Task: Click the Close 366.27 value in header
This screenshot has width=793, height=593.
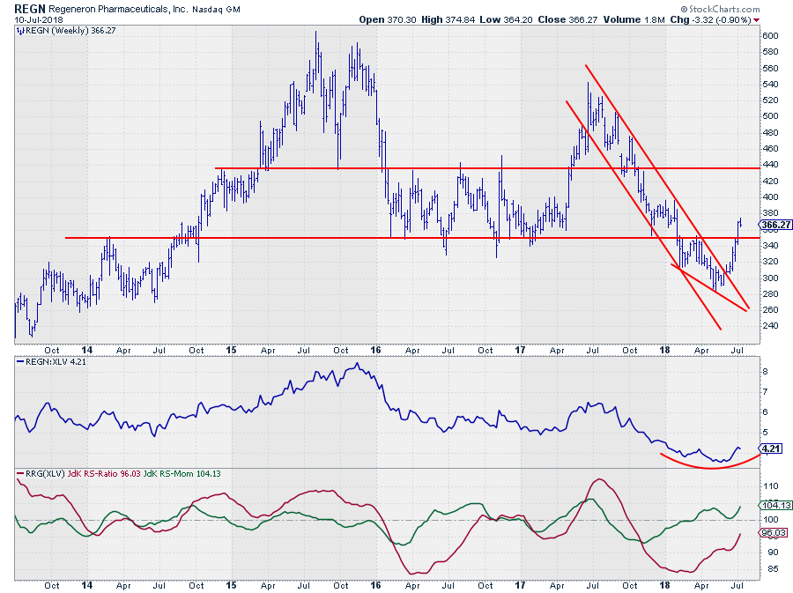Action: pos(567,19)
